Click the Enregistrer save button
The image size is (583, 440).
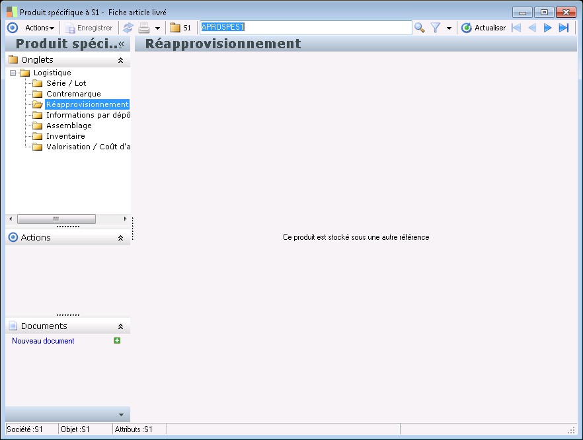89,28
